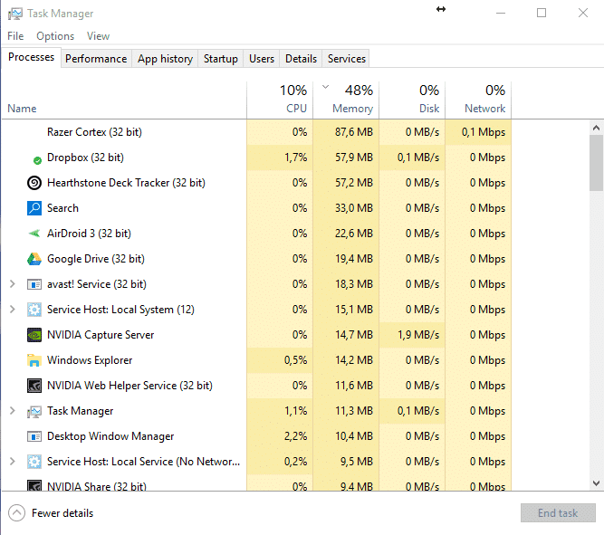
Task: Open the View menu
Action: pyautogui.click(x=98, y=36)
